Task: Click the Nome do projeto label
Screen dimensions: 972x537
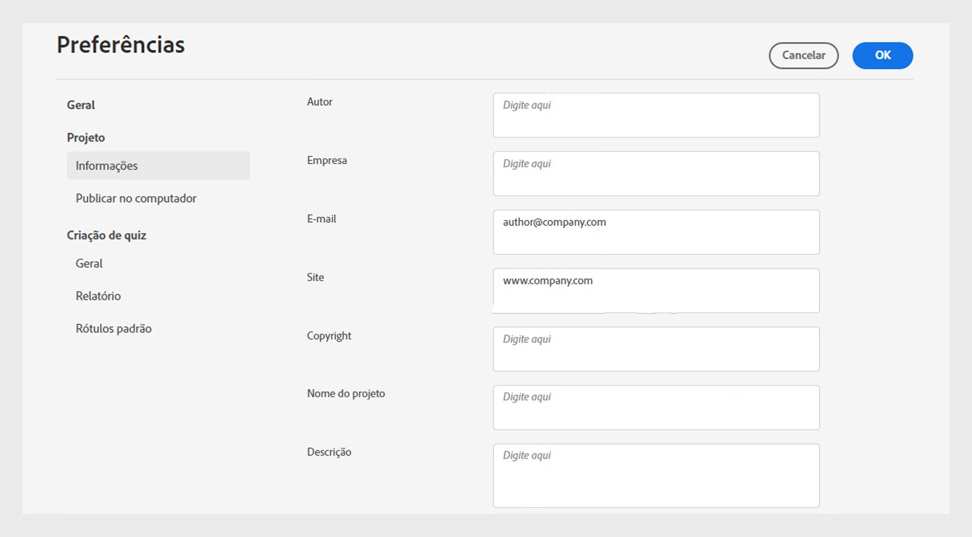Action: coord(346,394)
